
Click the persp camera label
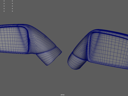click(x=62, y=95)
